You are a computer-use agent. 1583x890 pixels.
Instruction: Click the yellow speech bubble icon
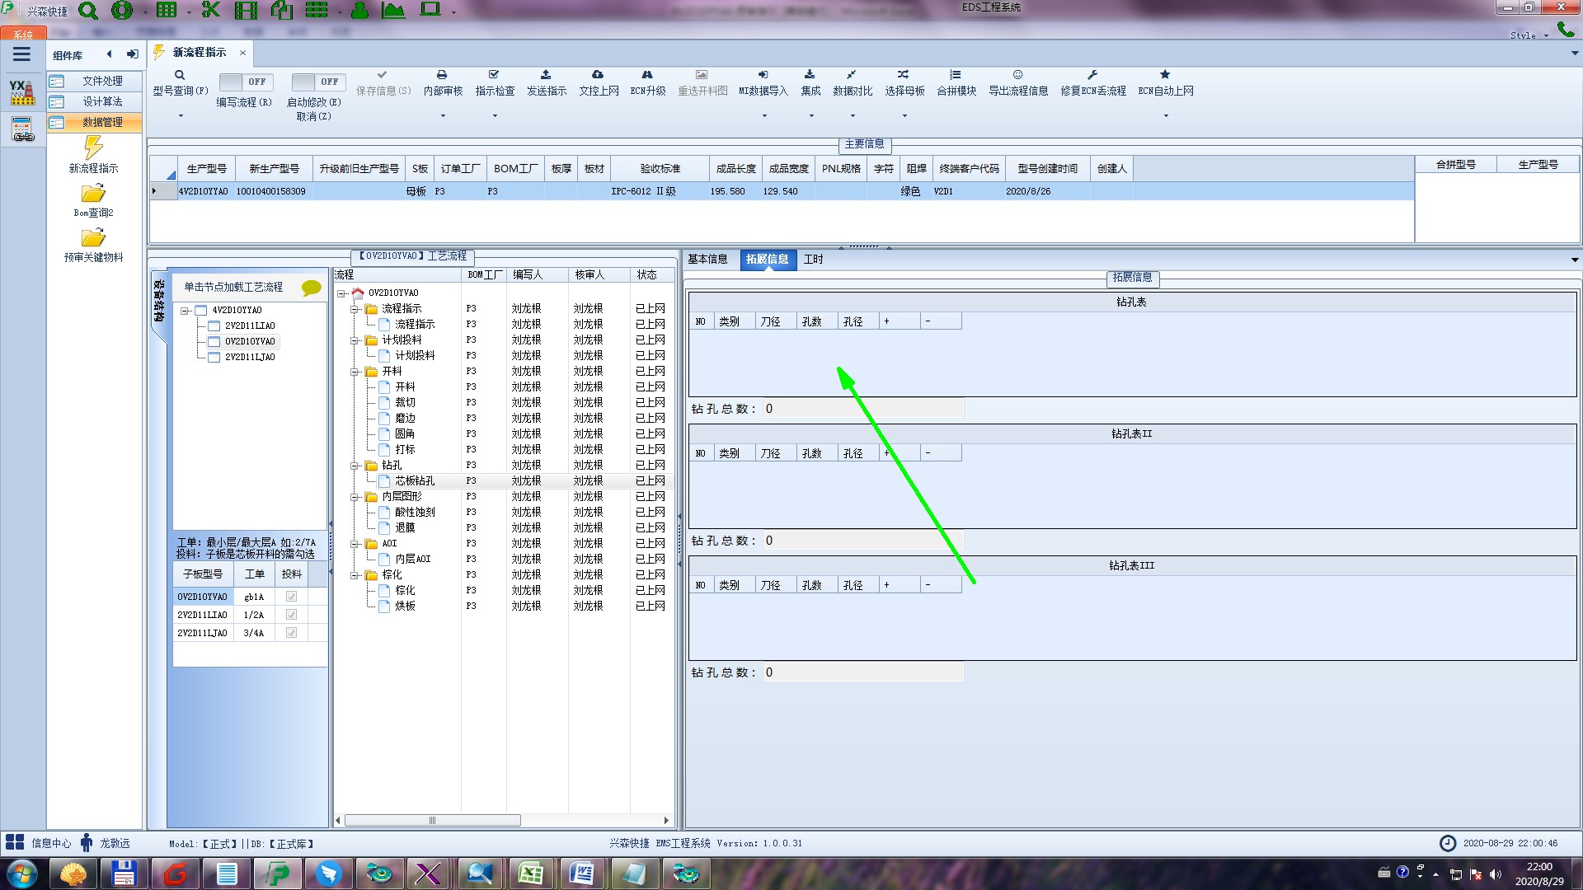311,288
